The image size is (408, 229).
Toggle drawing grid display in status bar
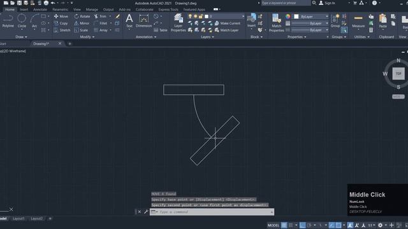[284, 225]
